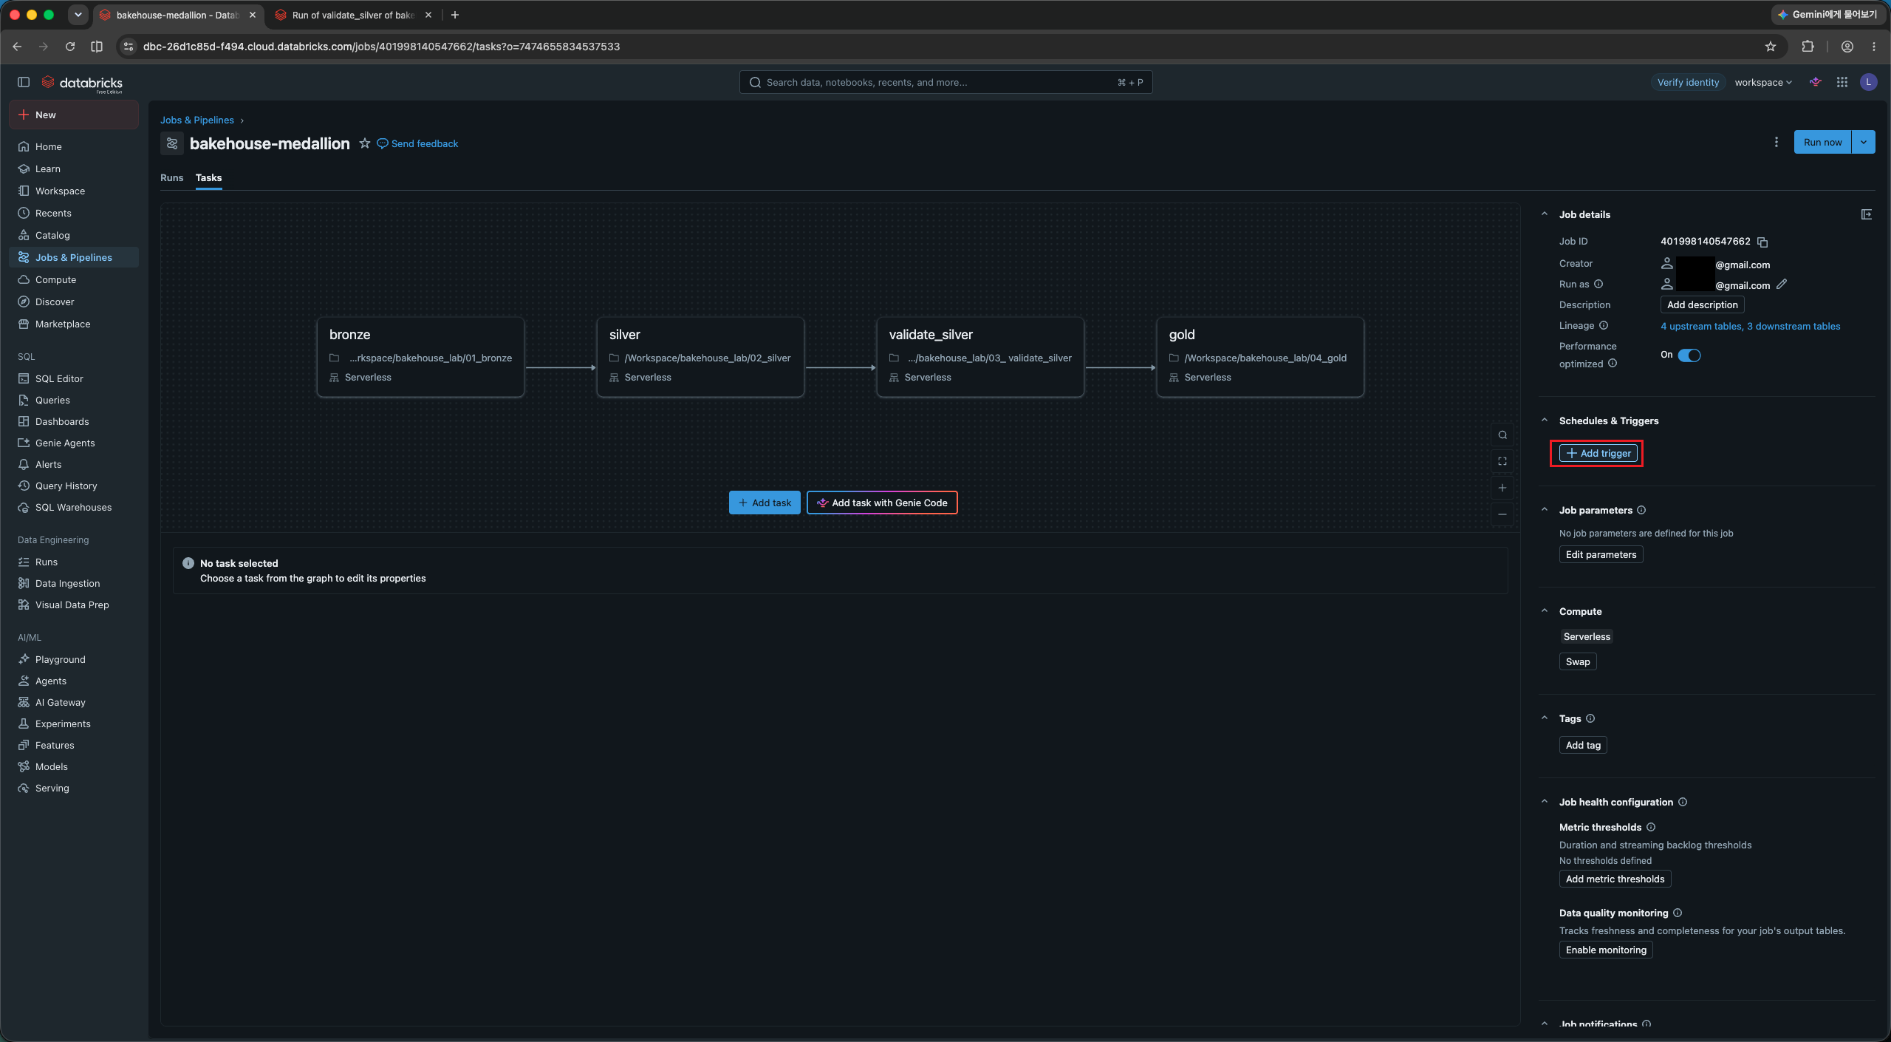Image resolution: width=1891 pixels, height=1042 pixels.
Task: Click the Add task button
Action: tap(765, 503)
